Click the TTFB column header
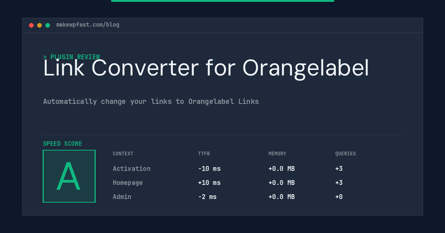445x233 pixels. (x=204, y=154)
